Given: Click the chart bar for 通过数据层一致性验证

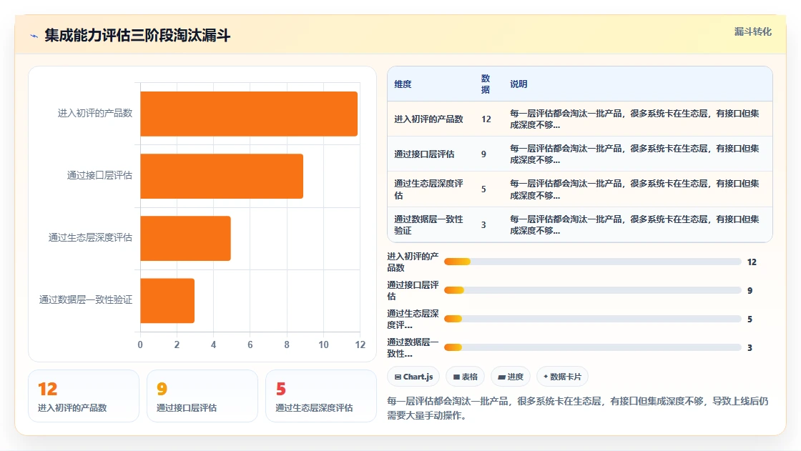Looking at the screenshot, I should pos(167,301).
